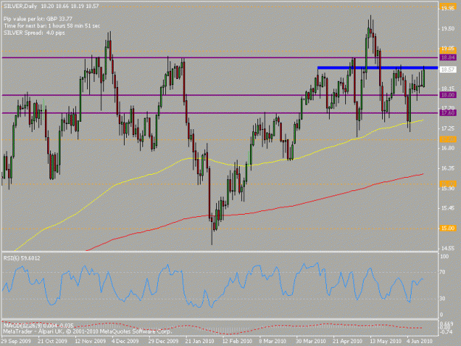This screenshot has width=461, height=346.
Task: Click the purple 17.60 price level tag
Action: tap(448, 113)
